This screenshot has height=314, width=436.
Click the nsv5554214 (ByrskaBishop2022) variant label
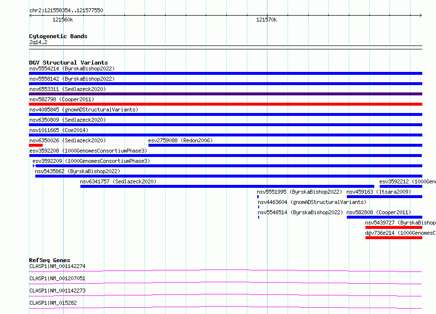pos(72,68)
